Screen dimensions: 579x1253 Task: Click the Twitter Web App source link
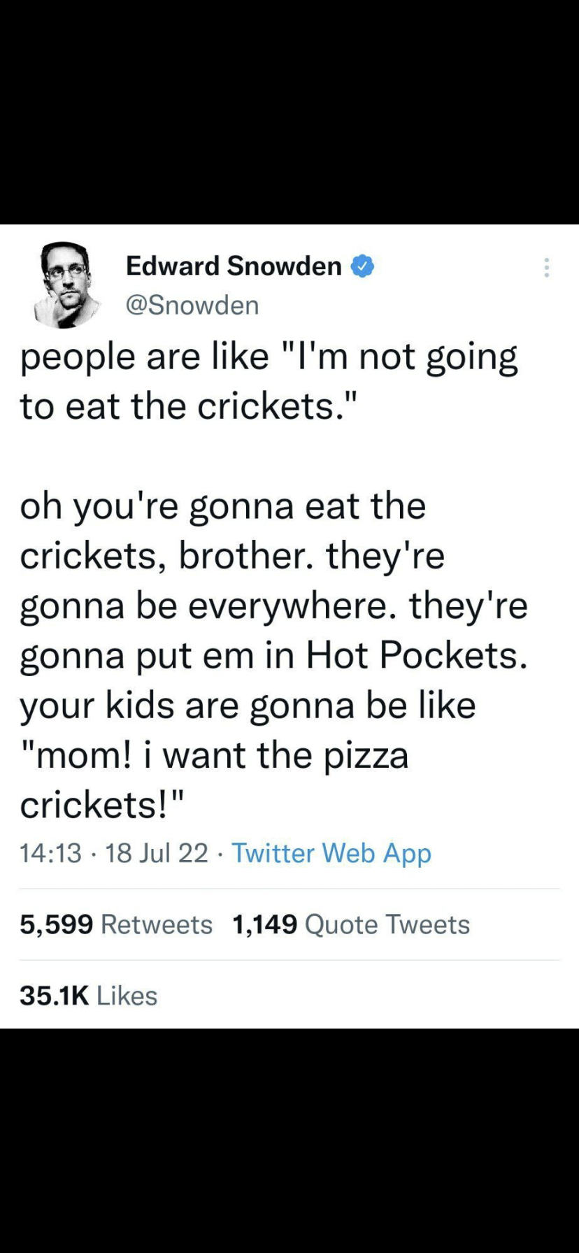pyautogui.click(x=331, y=853)
